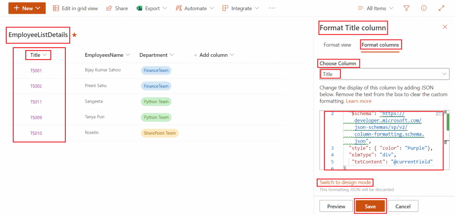Screen dimensions: 455x215
Task: Select the Preeti Sahu cell
Action: point(96,86)
